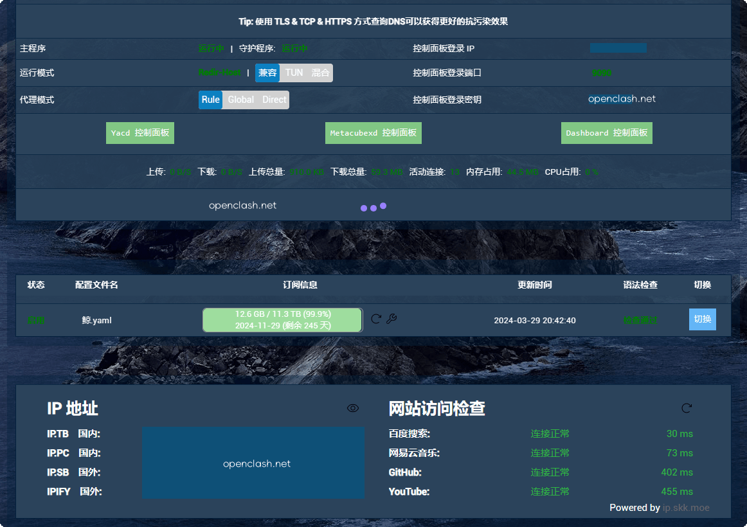This screenshot has height=527, width=747.
Task: Select the Rule proxy mode
Action: [x=210, y=100]
